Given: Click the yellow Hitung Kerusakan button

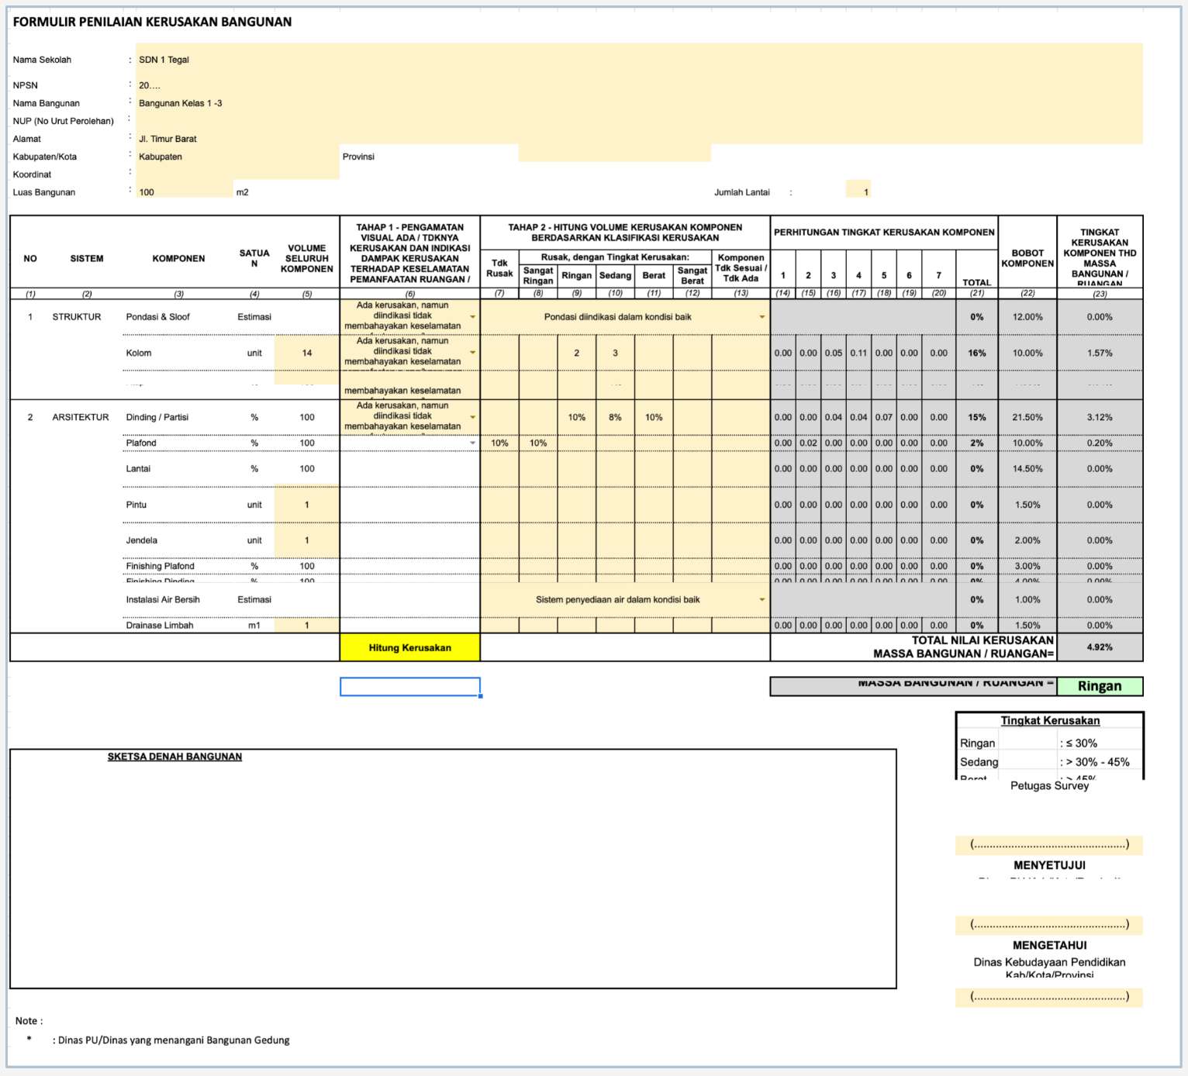Looking at the screenshot, I should click(409, 647).
